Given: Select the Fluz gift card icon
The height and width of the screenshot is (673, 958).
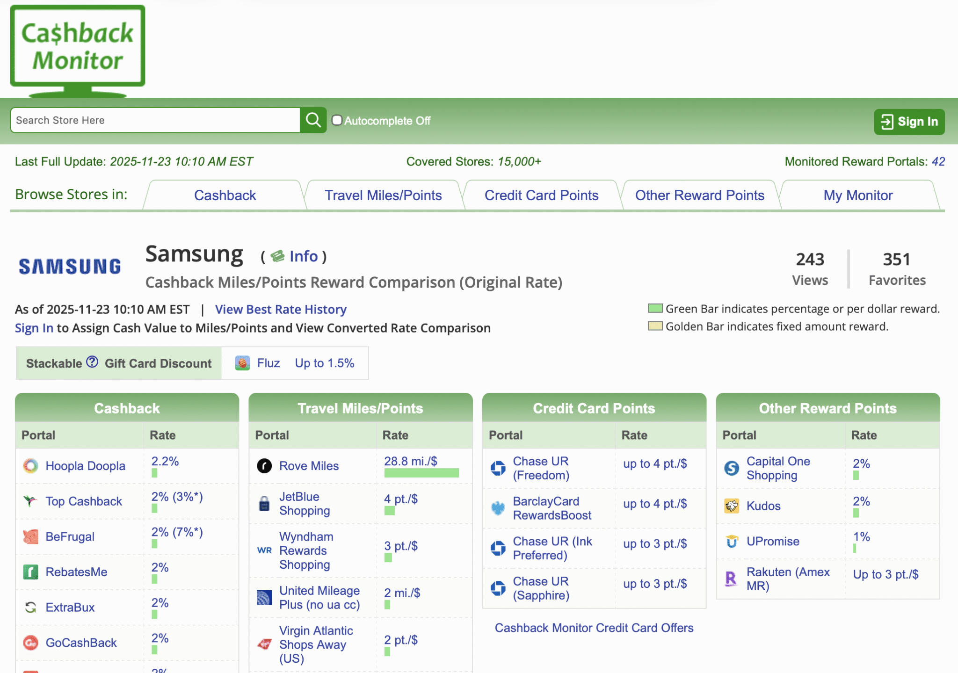Looking at the screenshot, I should point(243,362).
